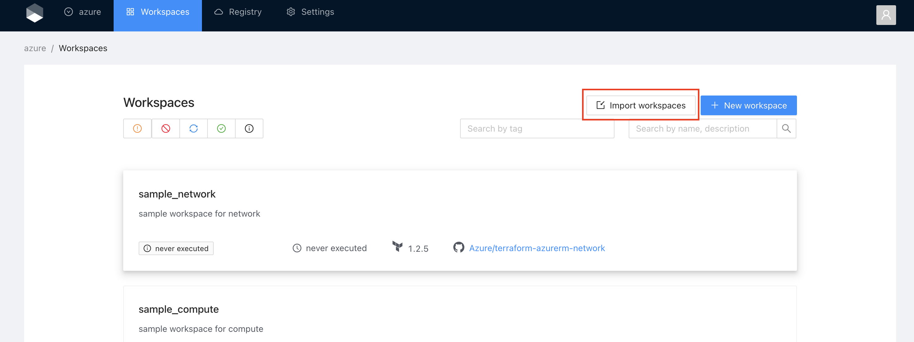Screen dimensions: 914x342
Task: Click the user avatar icon
Action: point(886,15)
